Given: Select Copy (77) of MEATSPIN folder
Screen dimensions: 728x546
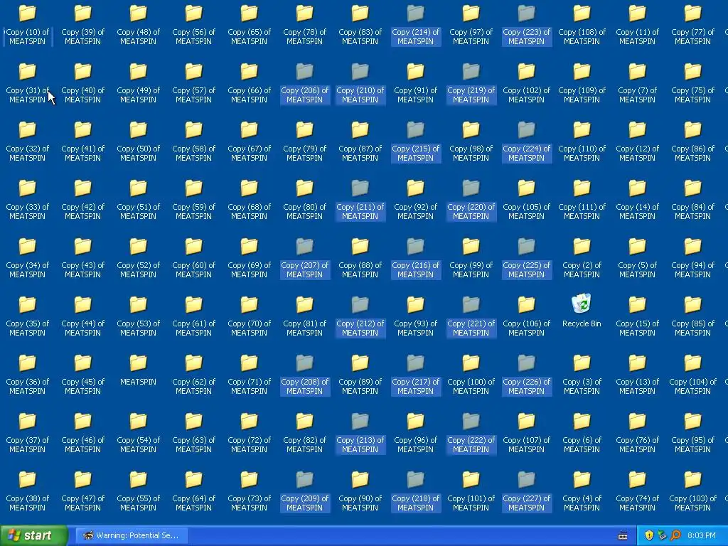Looking at the screenshot, I should [x=692, y=24].
